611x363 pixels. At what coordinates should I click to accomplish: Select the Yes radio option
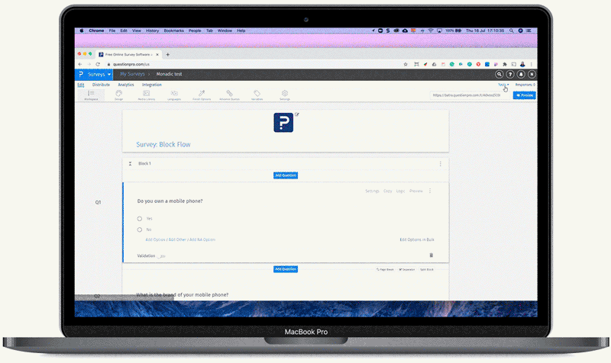click(x=140, y=218)
